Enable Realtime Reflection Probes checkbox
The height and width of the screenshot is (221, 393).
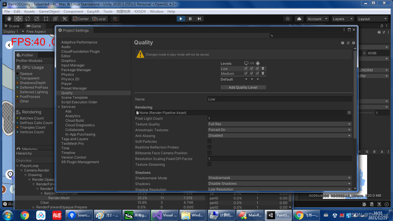click(209, 147)
